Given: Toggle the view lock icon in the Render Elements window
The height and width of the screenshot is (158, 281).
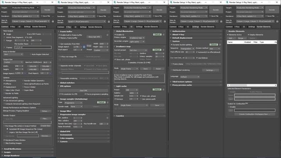Looking at the screenshot, I should click(277, 22).
